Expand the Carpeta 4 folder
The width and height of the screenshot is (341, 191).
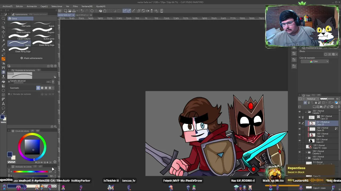(306, 158)
